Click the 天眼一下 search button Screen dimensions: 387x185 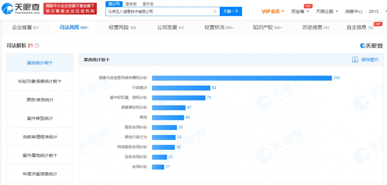click(231, 11)
